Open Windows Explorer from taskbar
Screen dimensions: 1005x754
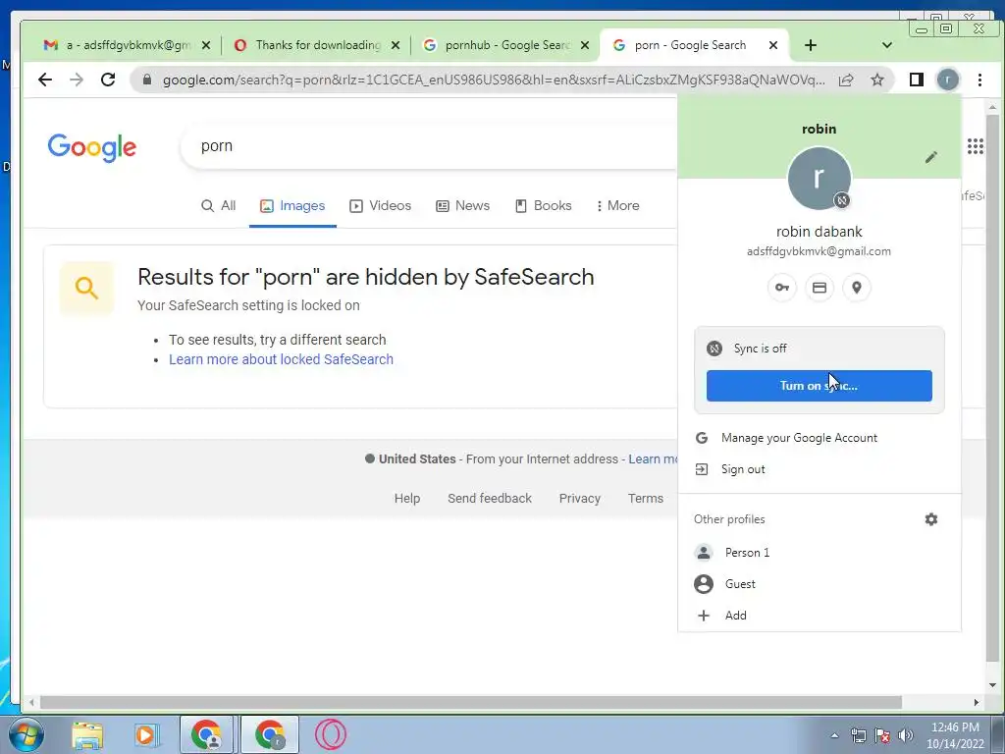(x=87, y=734)
